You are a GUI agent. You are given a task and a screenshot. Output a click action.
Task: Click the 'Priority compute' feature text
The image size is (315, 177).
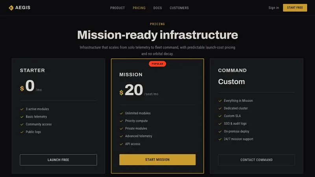click(x=136, y=121)
